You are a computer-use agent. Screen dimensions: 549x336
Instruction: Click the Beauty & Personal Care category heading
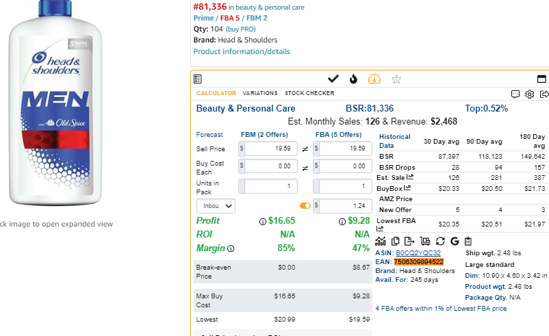[x=246, y=109]
